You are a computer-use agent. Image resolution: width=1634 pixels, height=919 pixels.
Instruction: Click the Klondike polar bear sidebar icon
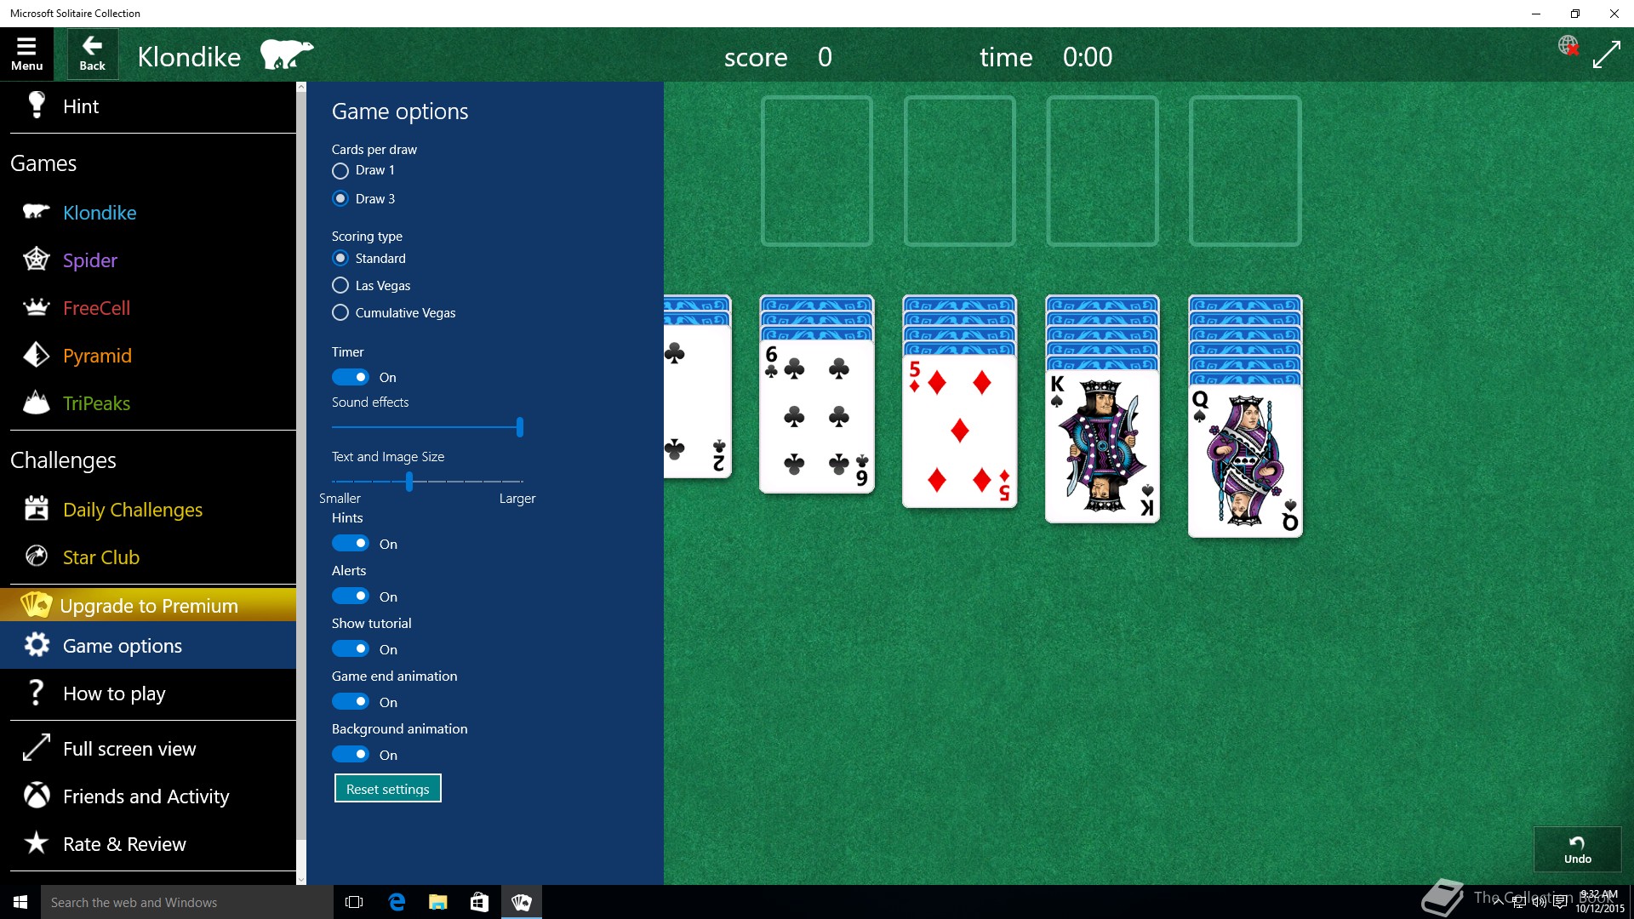(x=36, y=211)
